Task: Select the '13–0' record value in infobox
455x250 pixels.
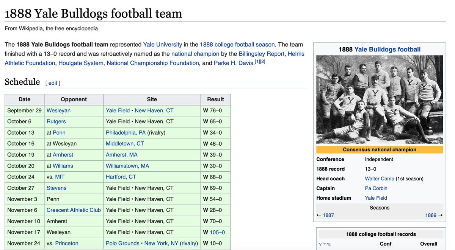Action: coord(371,169)
